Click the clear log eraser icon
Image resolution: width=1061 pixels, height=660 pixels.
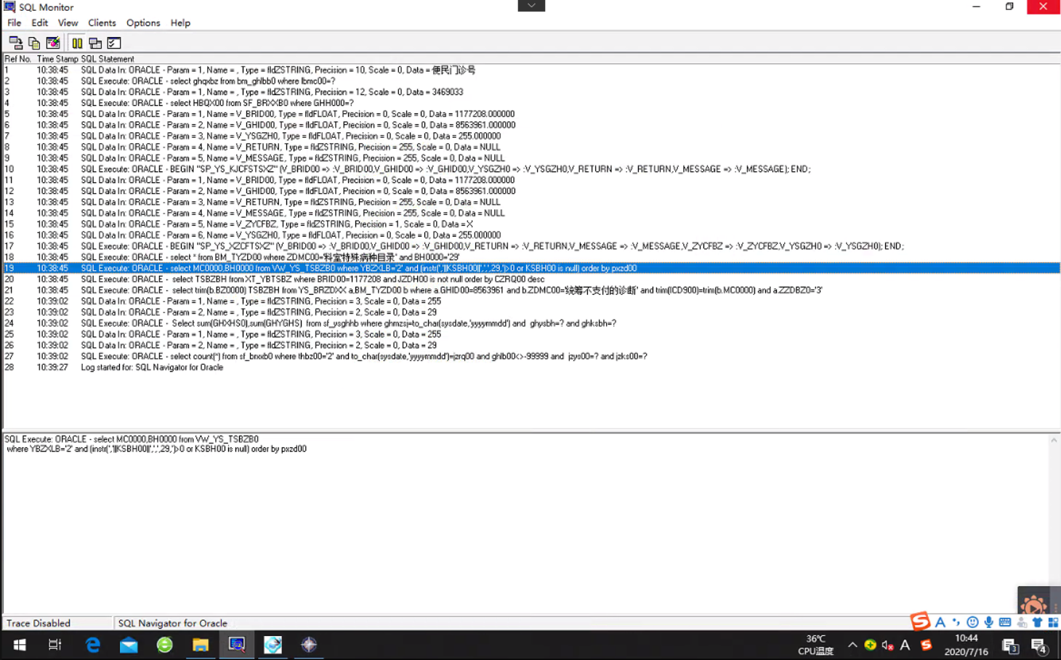point(53,43)
